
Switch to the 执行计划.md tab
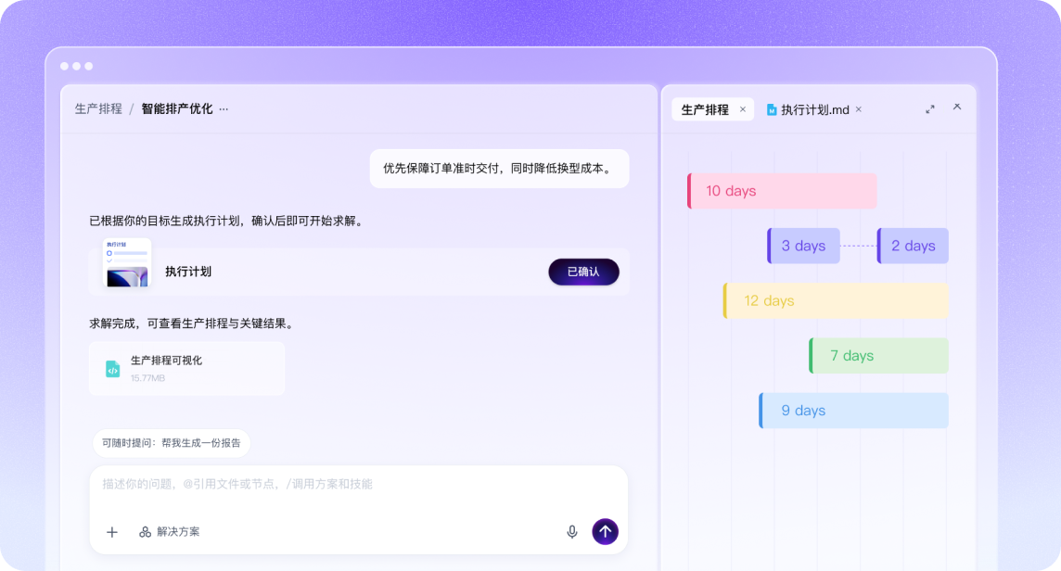tap(814, 109)
